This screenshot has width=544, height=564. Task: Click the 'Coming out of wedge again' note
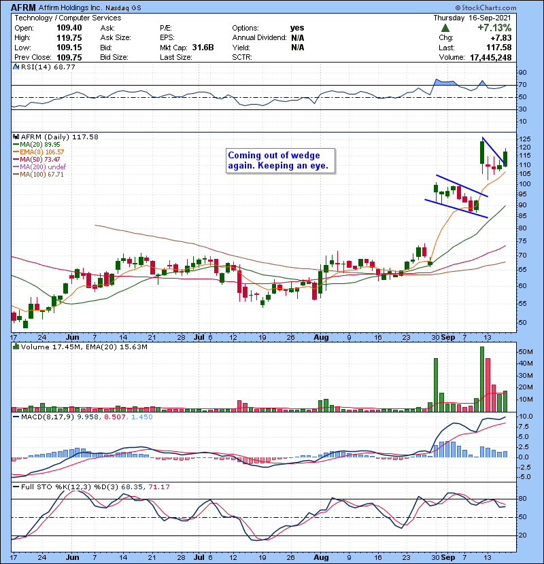(x=280, y=161)
